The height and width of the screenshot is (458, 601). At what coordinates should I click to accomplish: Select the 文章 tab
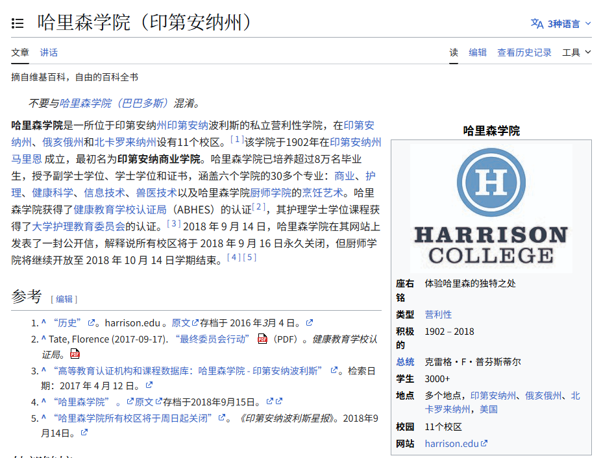coord(20,53)
